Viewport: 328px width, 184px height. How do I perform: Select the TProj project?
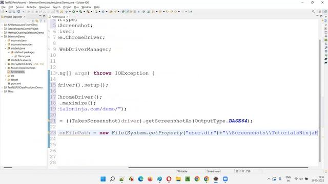[x=10, y=91]
